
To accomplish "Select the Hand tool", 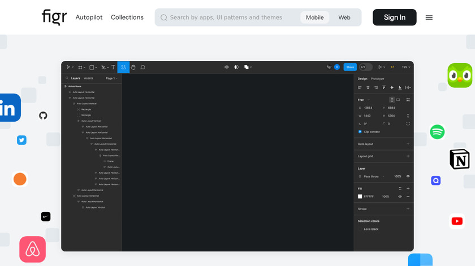I will (133, 67).
